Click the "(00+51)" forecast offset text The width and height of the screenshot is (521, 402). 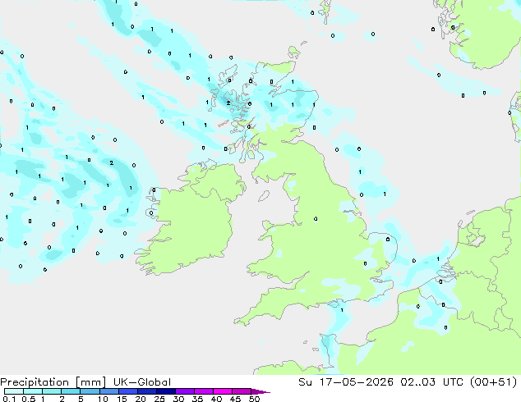tap(493, 382)
